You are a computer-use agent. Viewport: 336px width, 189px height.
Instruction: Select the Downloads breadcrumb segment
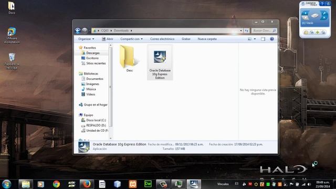click(x=121, y=30)
